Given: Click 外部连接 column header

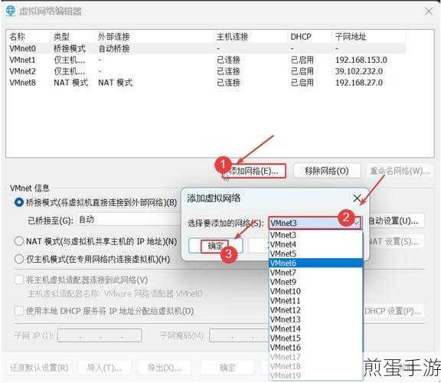Looking at the screenshot, I should tap(113, 37).
